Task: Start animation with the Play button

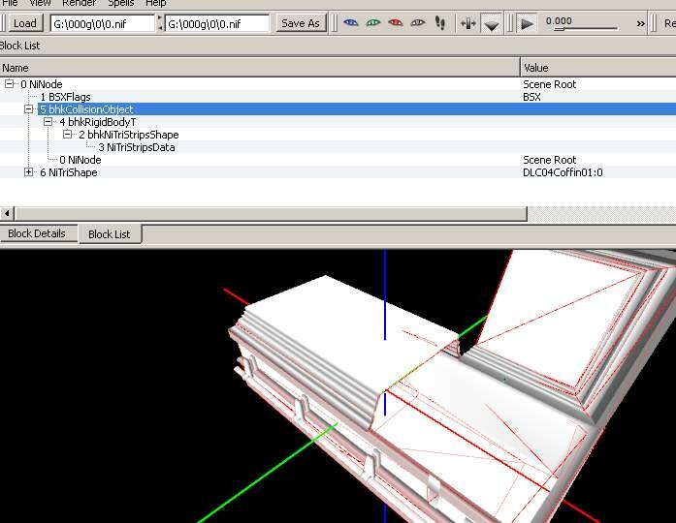Action: pos(527,23)
